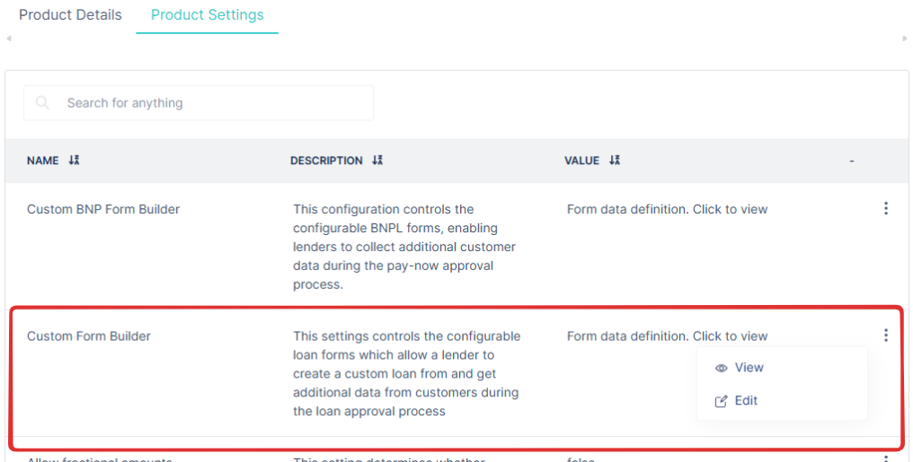This screenshot has width=913, height=462.
Task: Open form data definition for Custom Form Builder
Action: click(x=667, y=336)
